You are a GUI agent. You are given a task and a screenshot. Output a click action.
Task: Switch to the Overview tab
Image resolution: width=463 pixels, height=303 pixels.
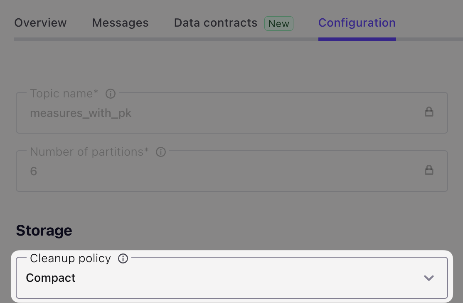pos(40,23)
